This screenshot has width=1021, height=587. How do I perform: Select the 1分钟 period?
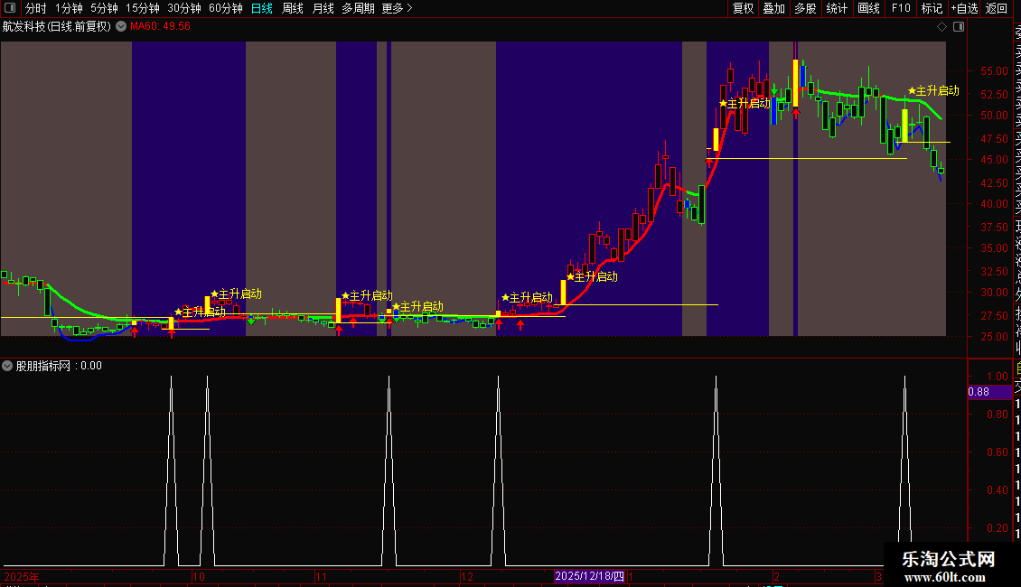point(69,8)
